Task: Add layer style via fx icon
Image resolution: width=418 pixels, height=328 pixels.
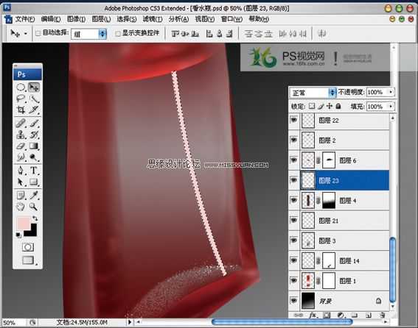Action: point(313,315)
